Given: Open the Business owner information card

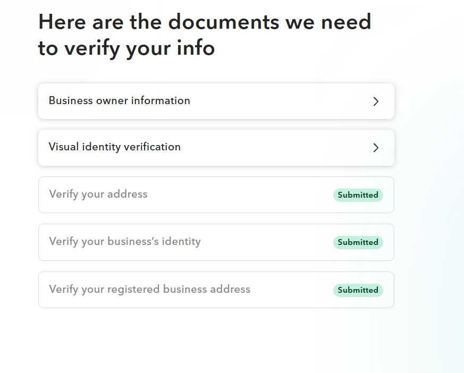Looking at the screenshot, I should pyautogui.click(x=216, y=101).
